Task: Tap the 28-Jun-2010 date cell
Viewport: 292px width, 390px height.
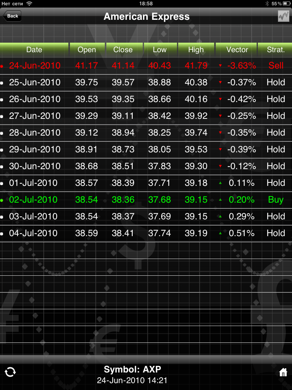Action: point(35,133)
